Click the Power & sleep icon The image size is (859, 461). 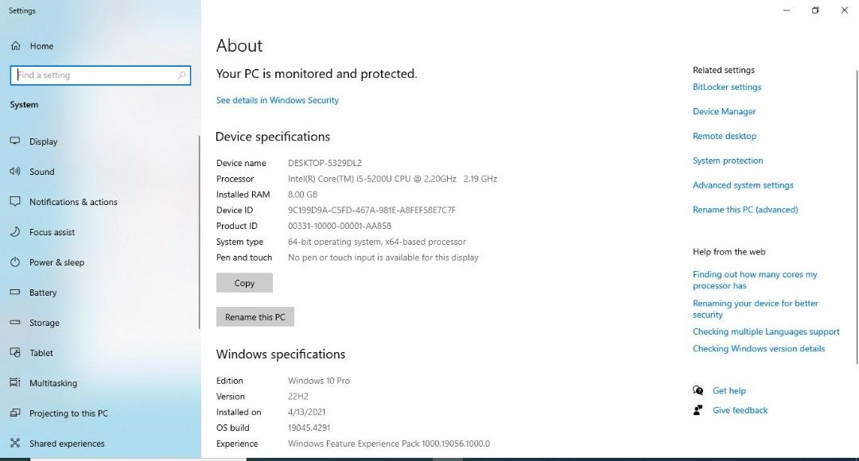pos(15,262)
